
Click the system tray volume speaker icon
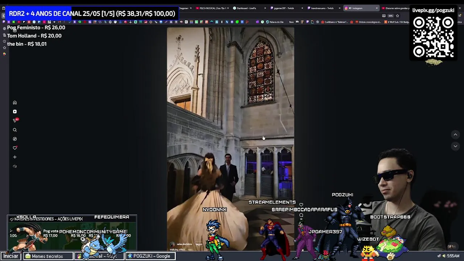click(444, 256)
